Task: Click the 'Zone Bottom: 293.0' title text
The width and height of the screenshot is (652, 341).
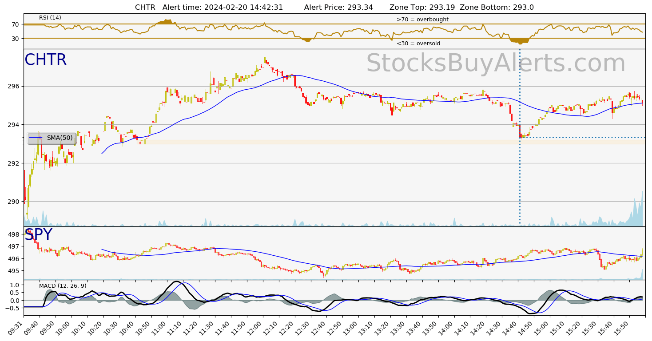Action: (x=497, y=7)
